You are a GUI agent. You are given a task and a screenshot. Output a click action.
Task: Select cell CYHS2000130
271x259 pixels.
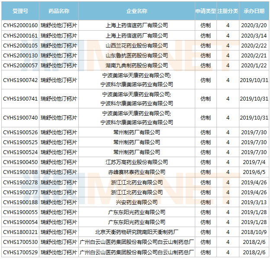pyautogui.click(x=20, y=56)
